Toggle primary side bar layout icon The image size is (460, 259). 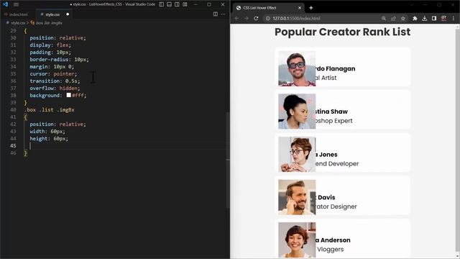(x=161, y=4)
